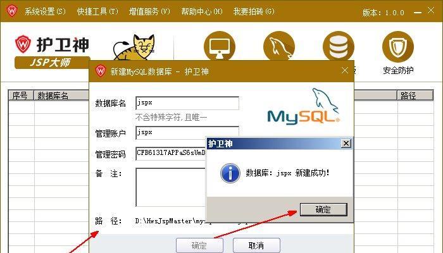
Task: Click the blue info icon in message box
Action: click(230, 173)
